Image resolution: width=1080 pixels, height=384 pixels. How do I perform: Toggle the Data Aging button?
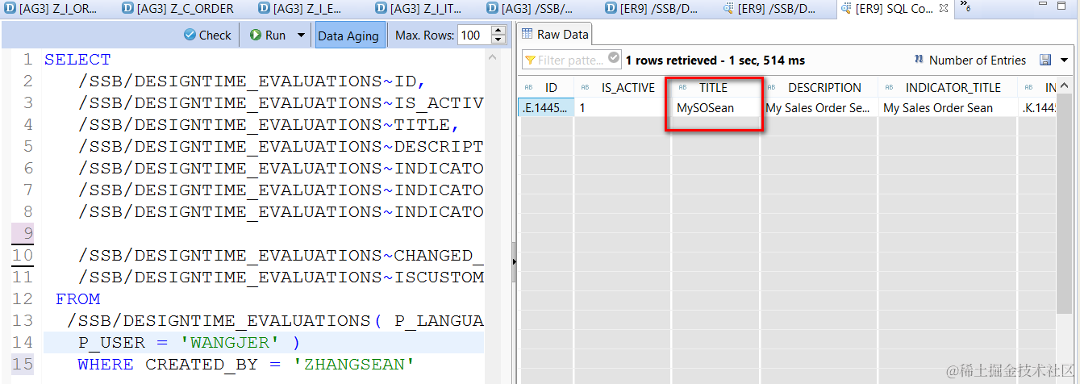348,35
